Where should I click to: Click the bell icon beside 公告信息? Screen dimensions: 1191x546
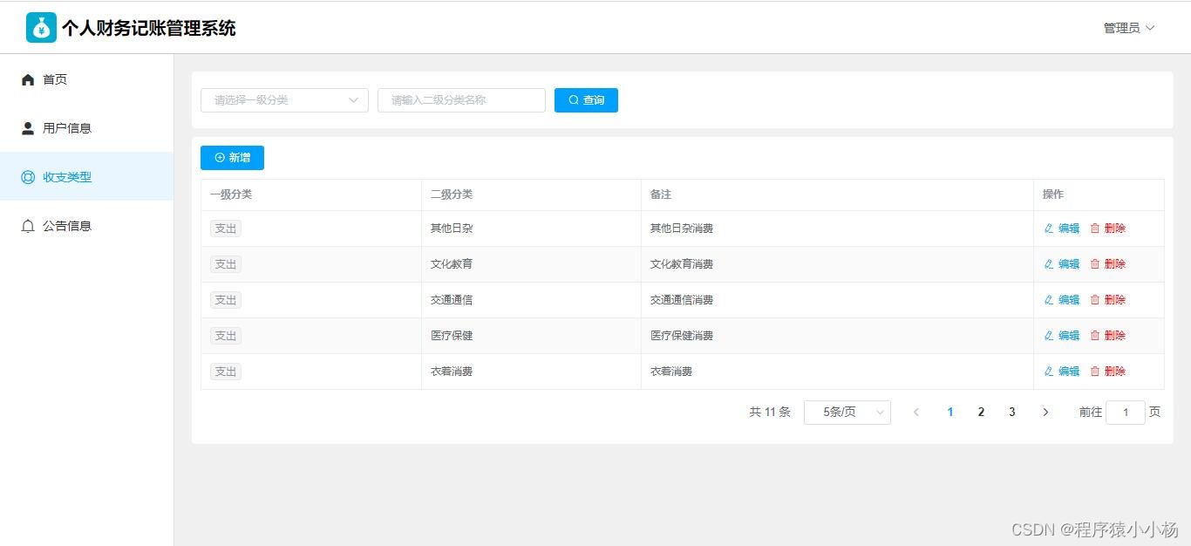(28, 226)
